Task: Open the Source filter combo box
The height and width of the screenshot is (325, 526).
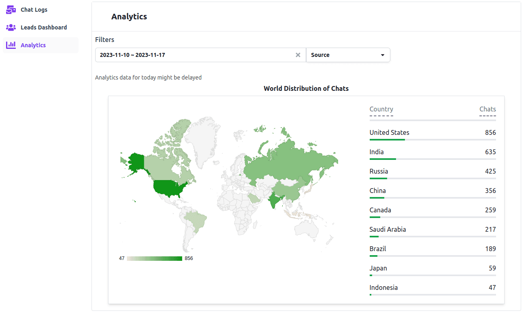Action: coord(348,55)
